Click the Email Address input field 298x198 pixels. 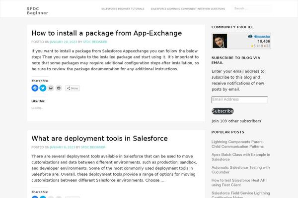(240, 99)
